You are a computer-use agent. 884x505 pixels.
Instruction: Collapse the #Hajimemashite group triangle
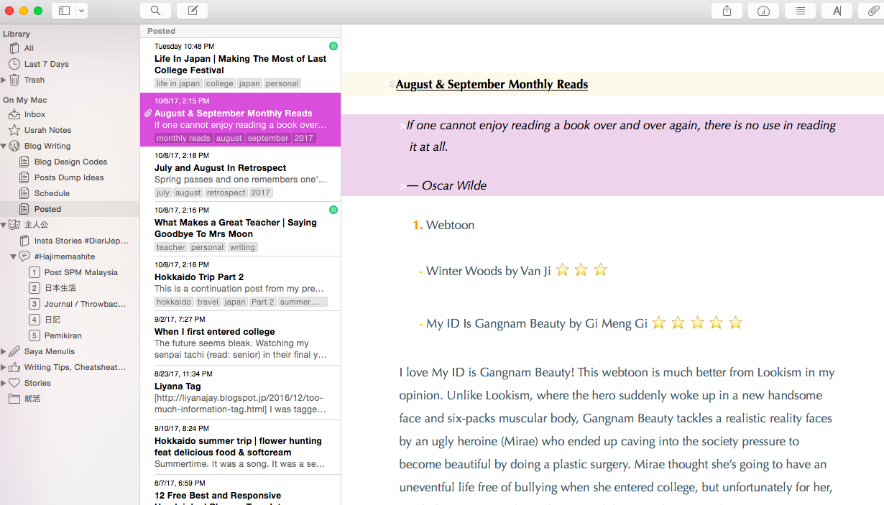point(13,256)
